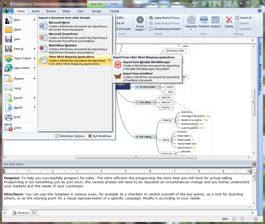Click Clear Branch Focus
This screenshot has height=224, width=265.
tap(164, 23)
